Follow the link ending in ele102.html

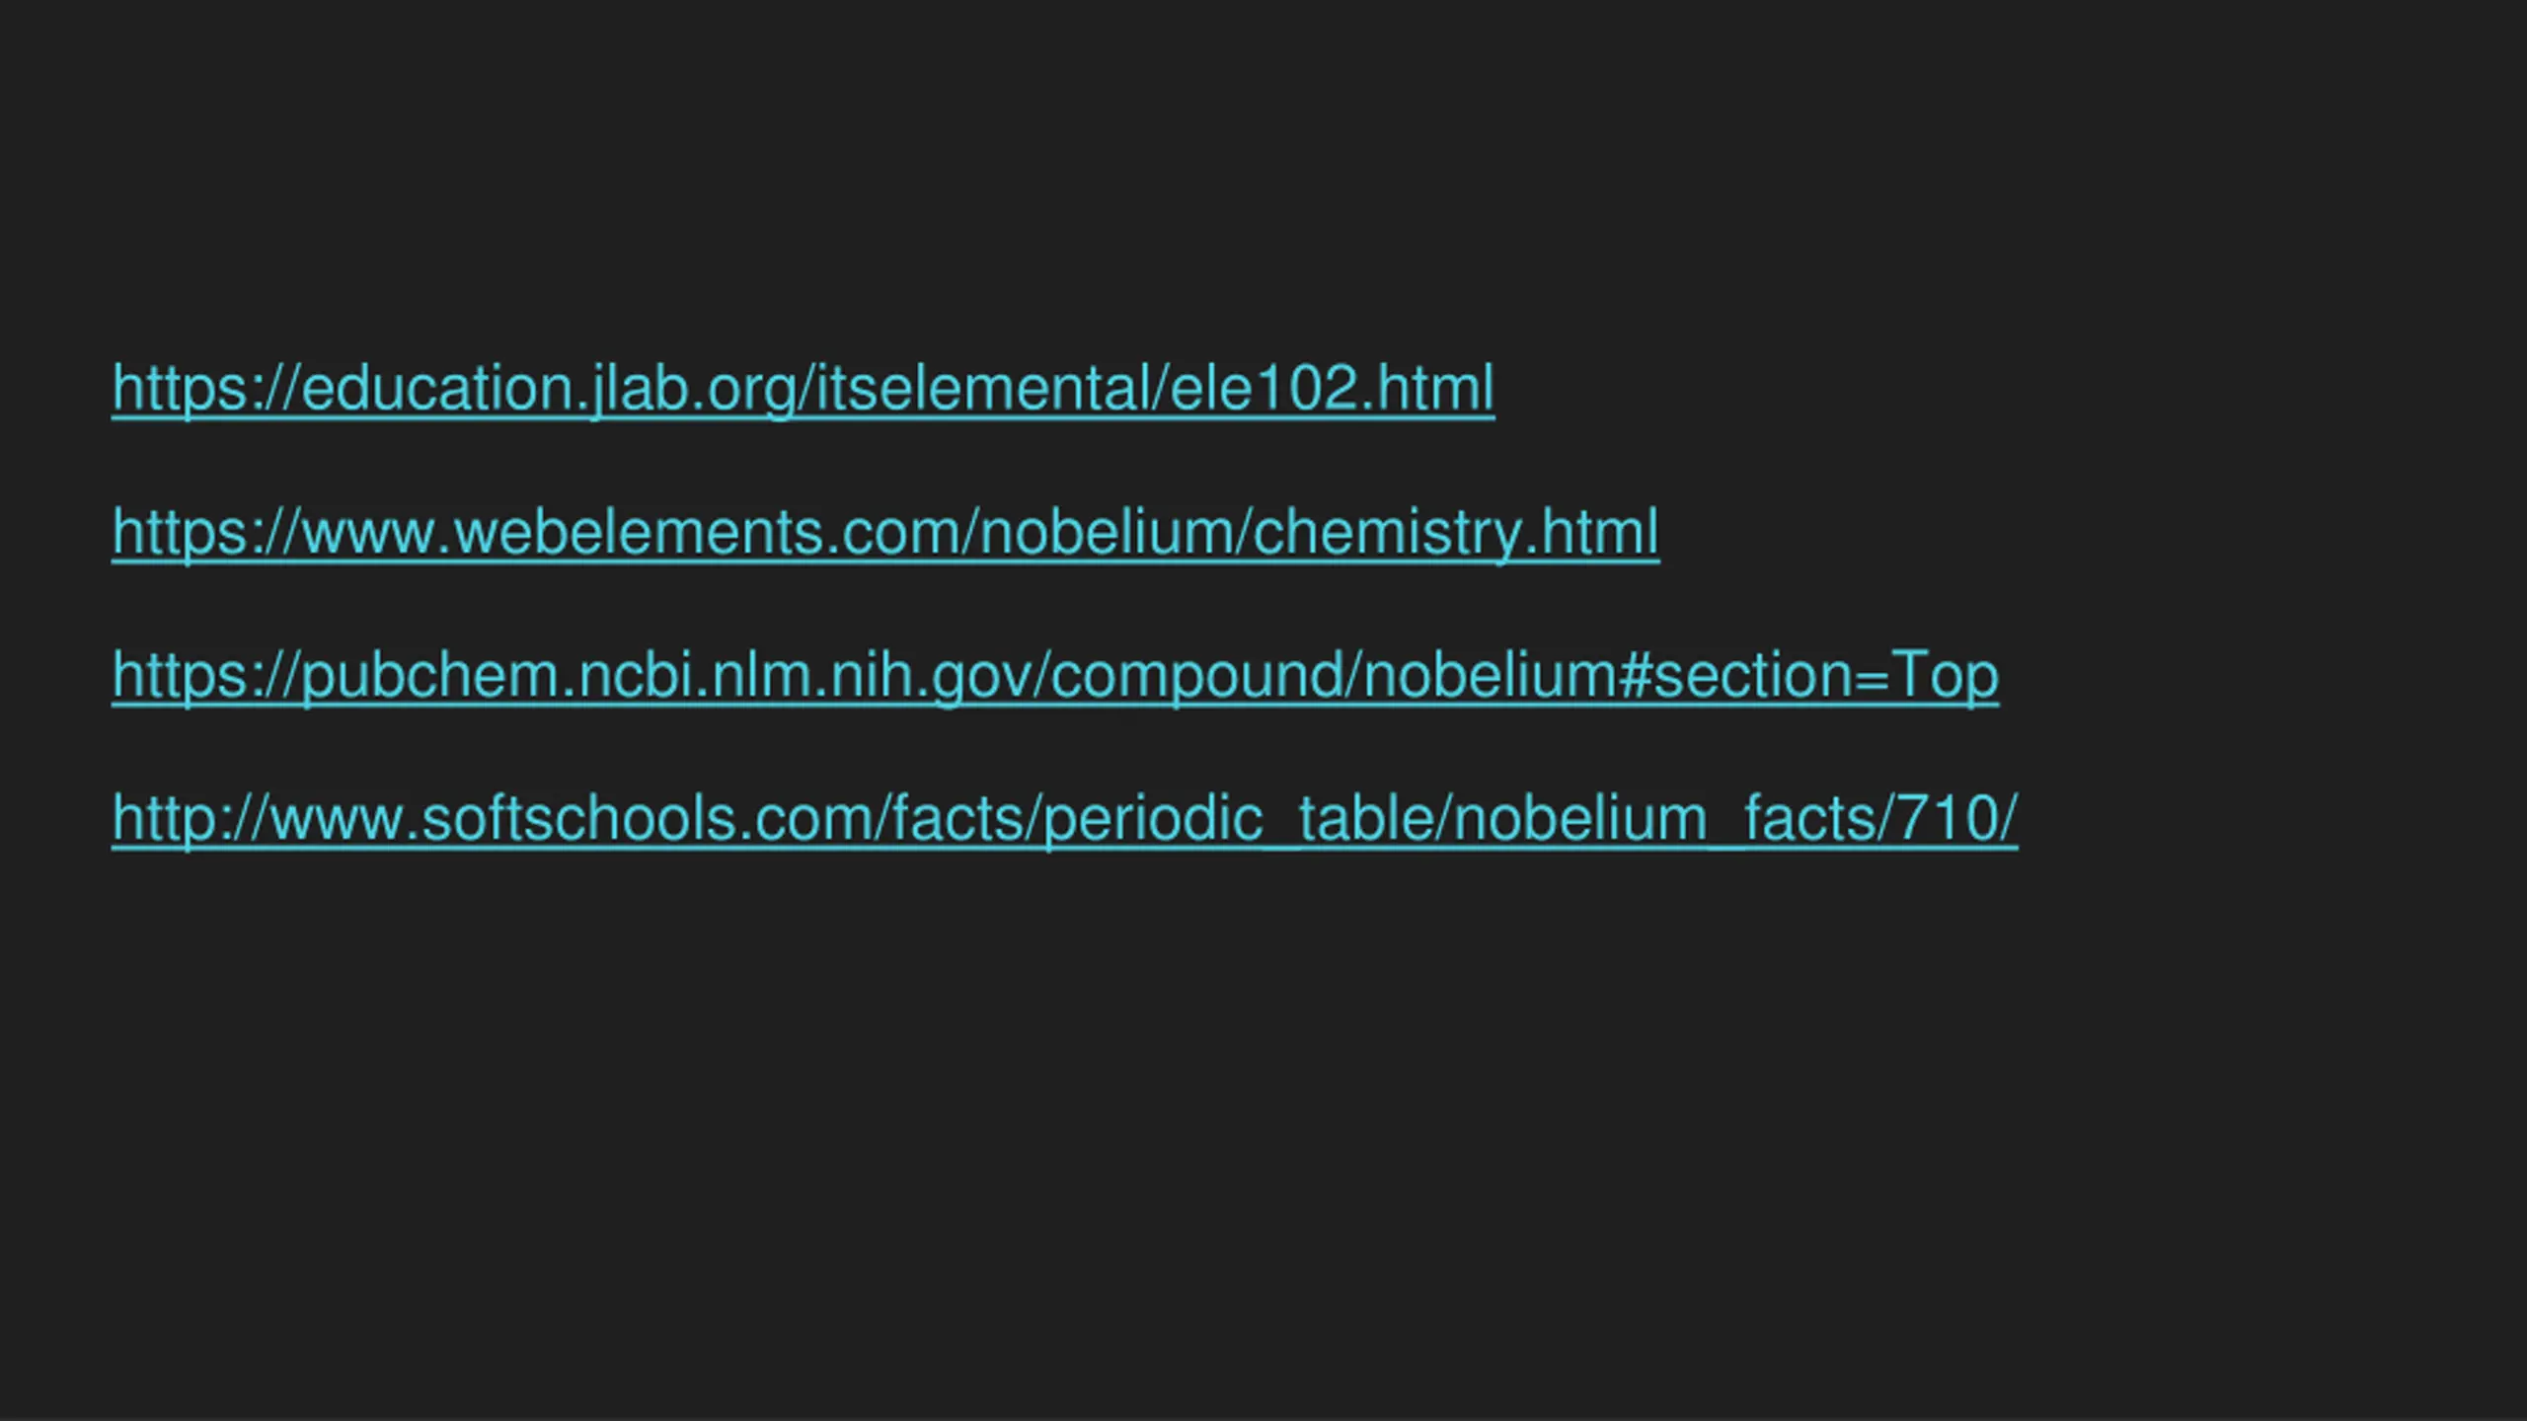803,389
